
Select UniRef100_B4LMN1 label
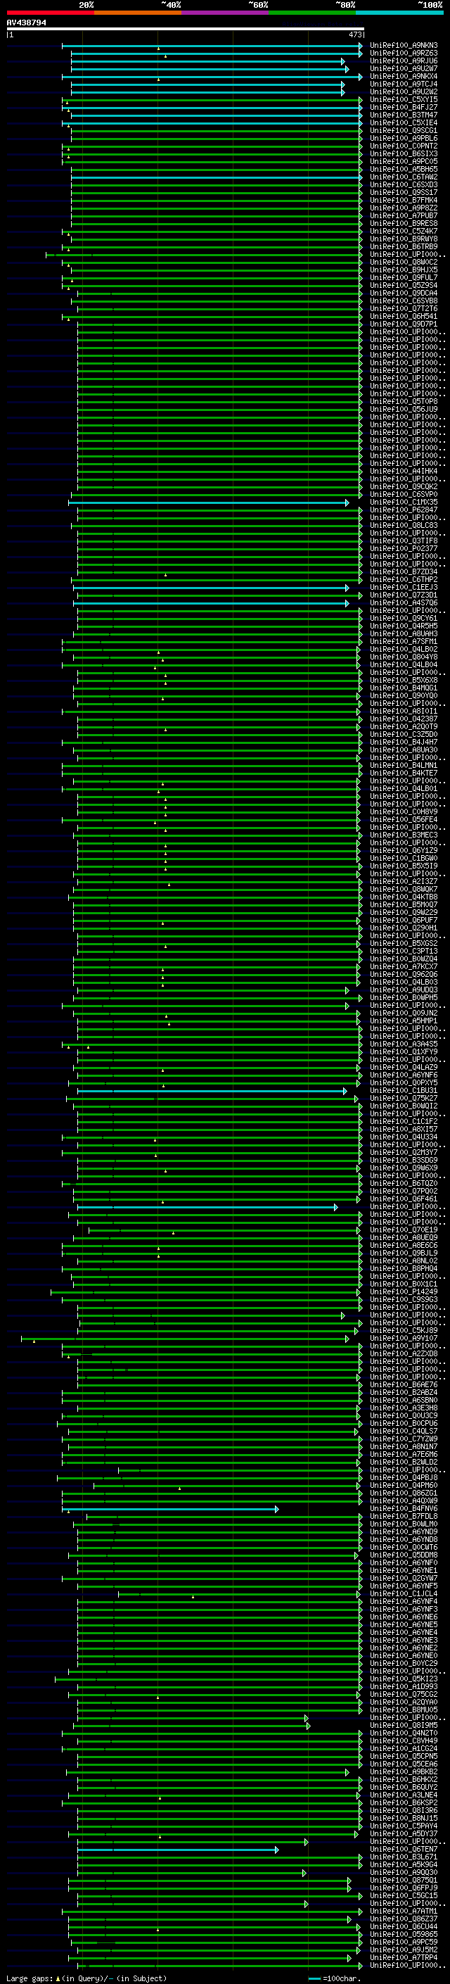(x=404, y=765)
